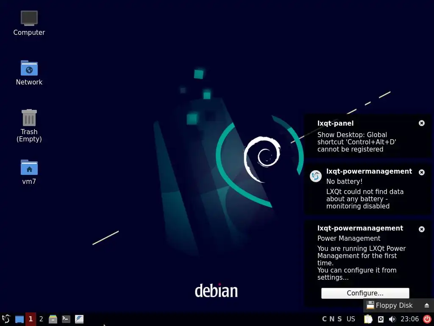Click the 'lxqt-panel' notification title

click(336, 124)
